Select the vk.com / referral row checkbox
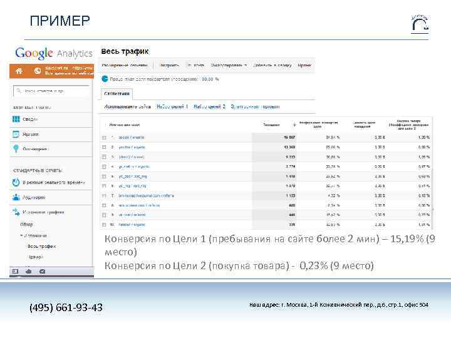Image resolution: width=451 pixels, height=338 pixels. (104, 215)
